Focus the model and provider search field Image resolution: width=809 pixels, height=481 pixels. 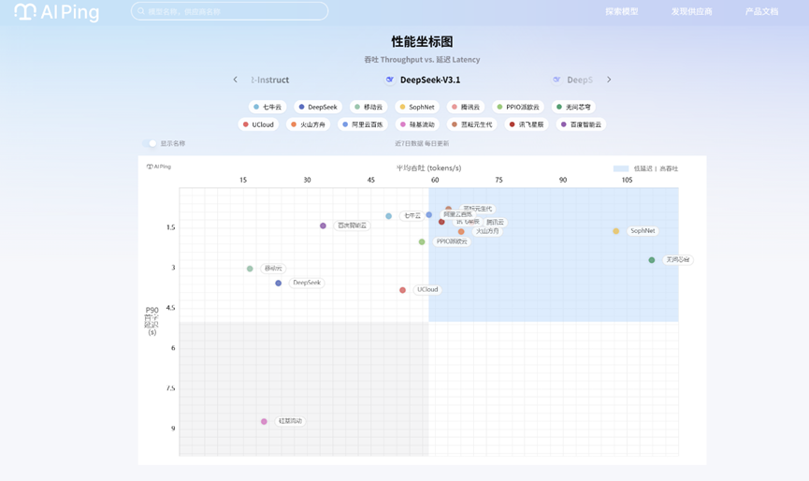(229, 11)
